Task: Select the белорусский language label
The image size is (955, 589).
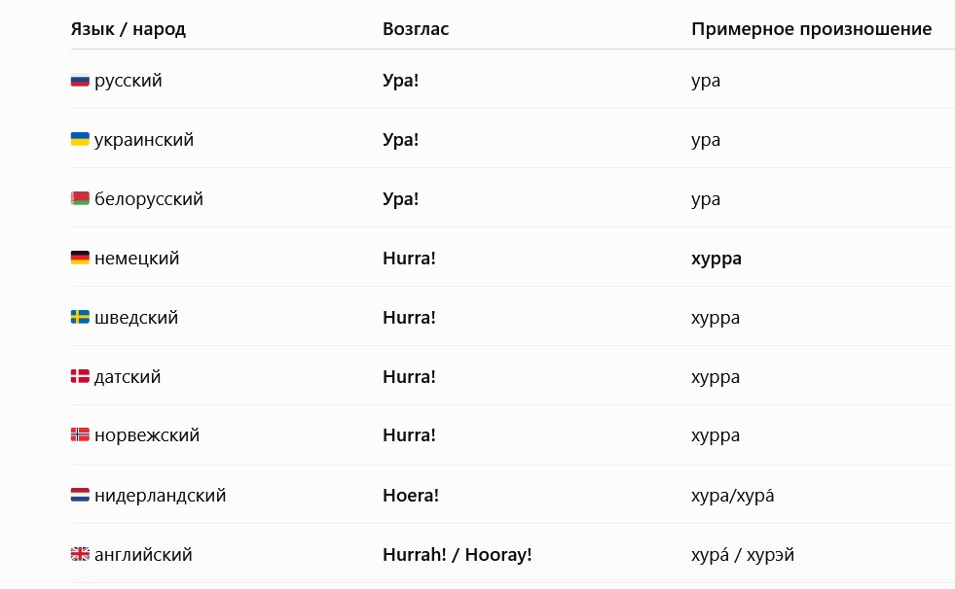Action: (x=149, y=199)
